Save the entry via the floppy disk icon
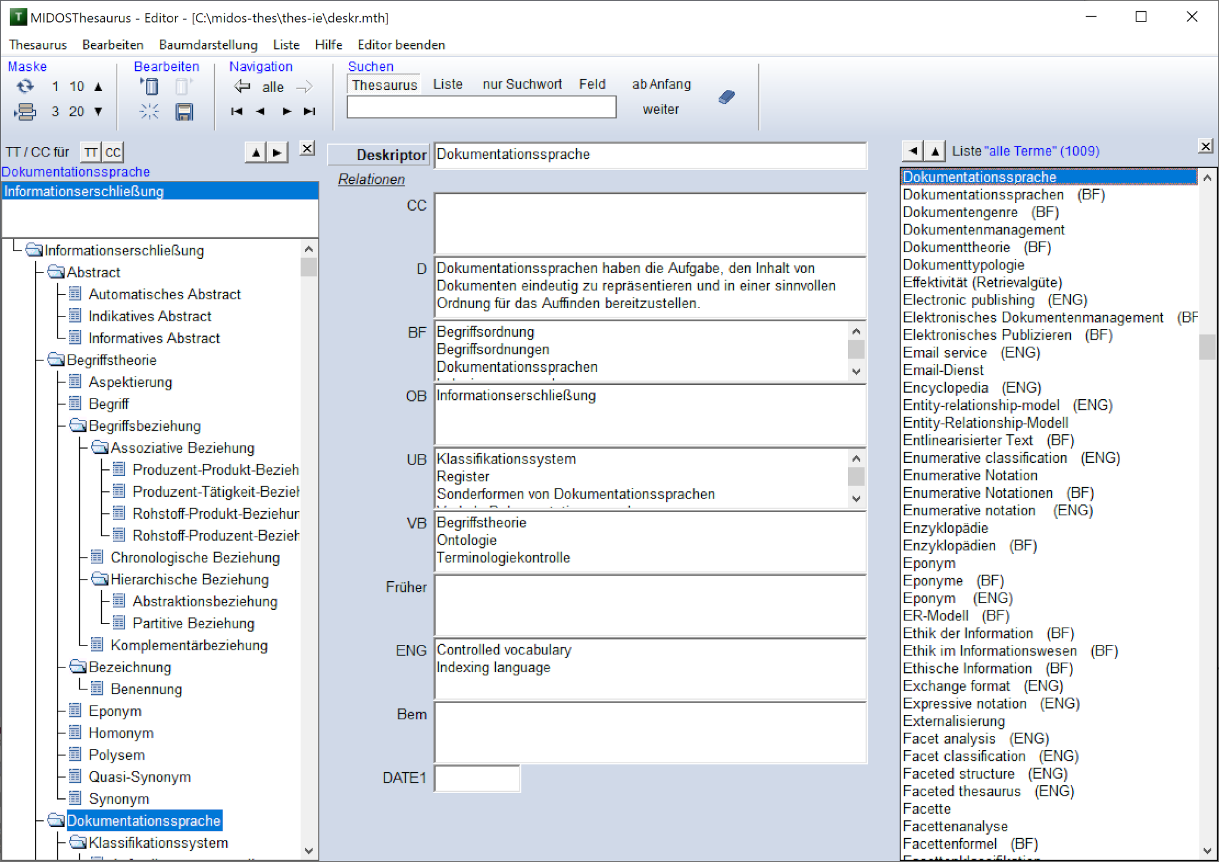1219x862 pixels. point(185,111)
